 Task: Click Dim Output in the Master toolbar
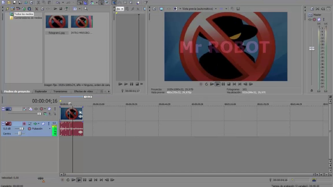tap(323, 9)
